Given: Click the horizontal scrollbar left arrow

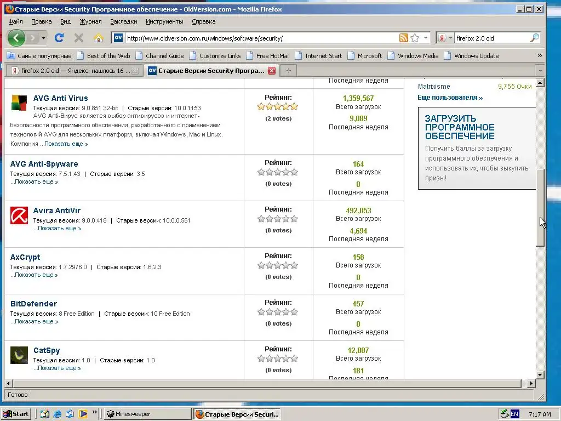Looking at the screenshot, I should 9,383.
